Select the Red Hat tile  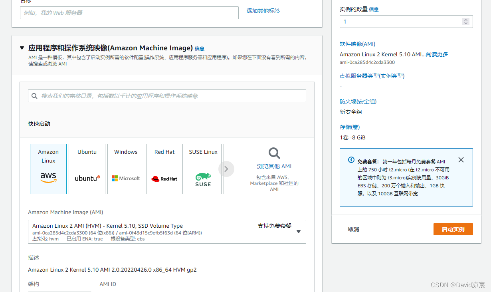tap(164, 169)
